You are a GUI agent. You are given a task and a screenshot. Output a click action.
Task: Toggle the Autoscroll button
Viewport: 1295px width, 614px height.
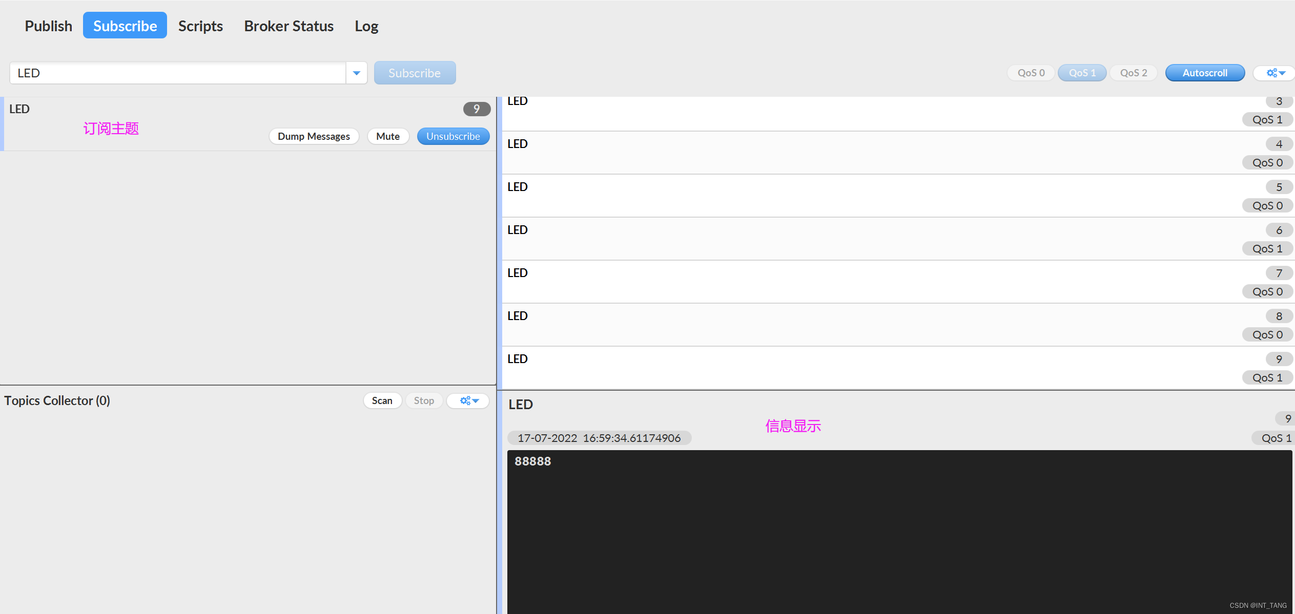(1204, 73)
